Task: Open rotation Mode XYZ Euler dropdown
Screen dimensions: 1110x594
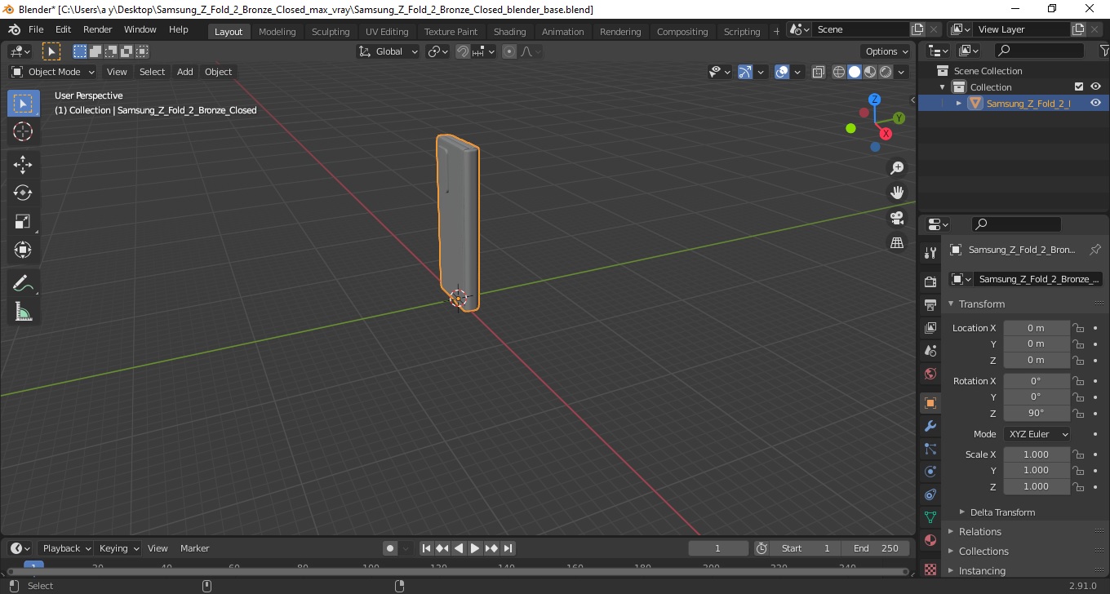Action: (x=1036, y=434)
